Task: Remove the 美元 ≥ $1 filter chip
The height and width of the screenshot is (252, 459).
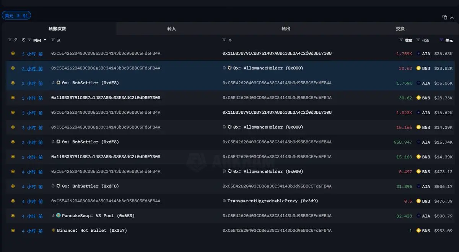Action: (16, 16)
